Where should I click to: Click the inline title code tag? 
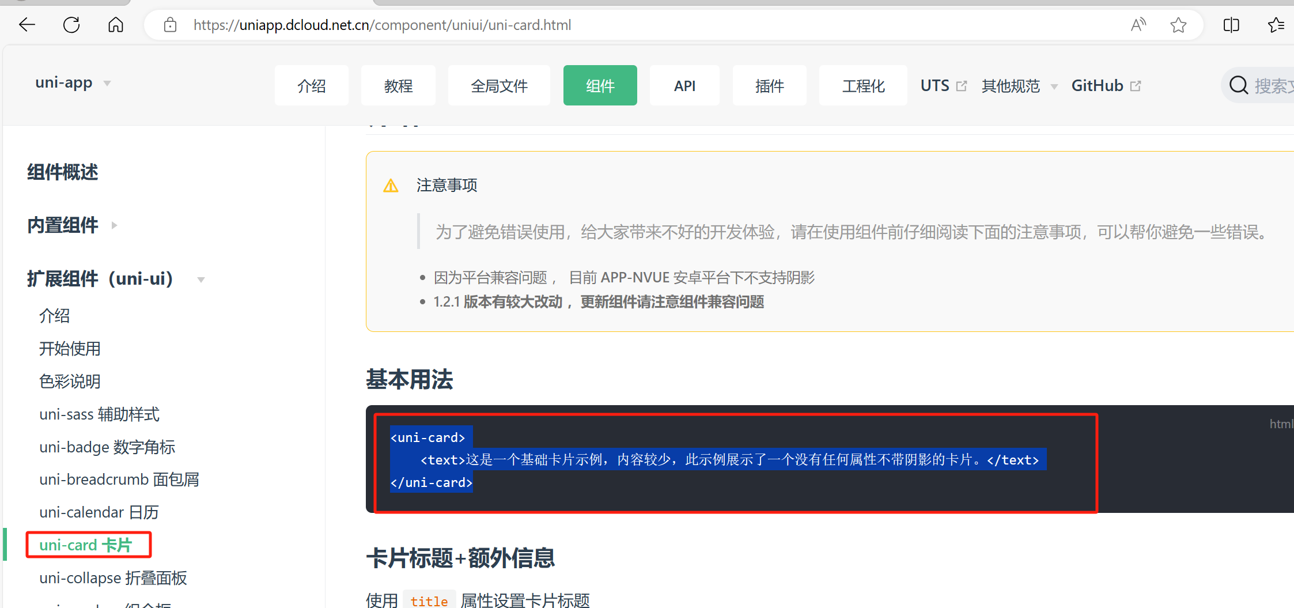[x=429, y=601]
